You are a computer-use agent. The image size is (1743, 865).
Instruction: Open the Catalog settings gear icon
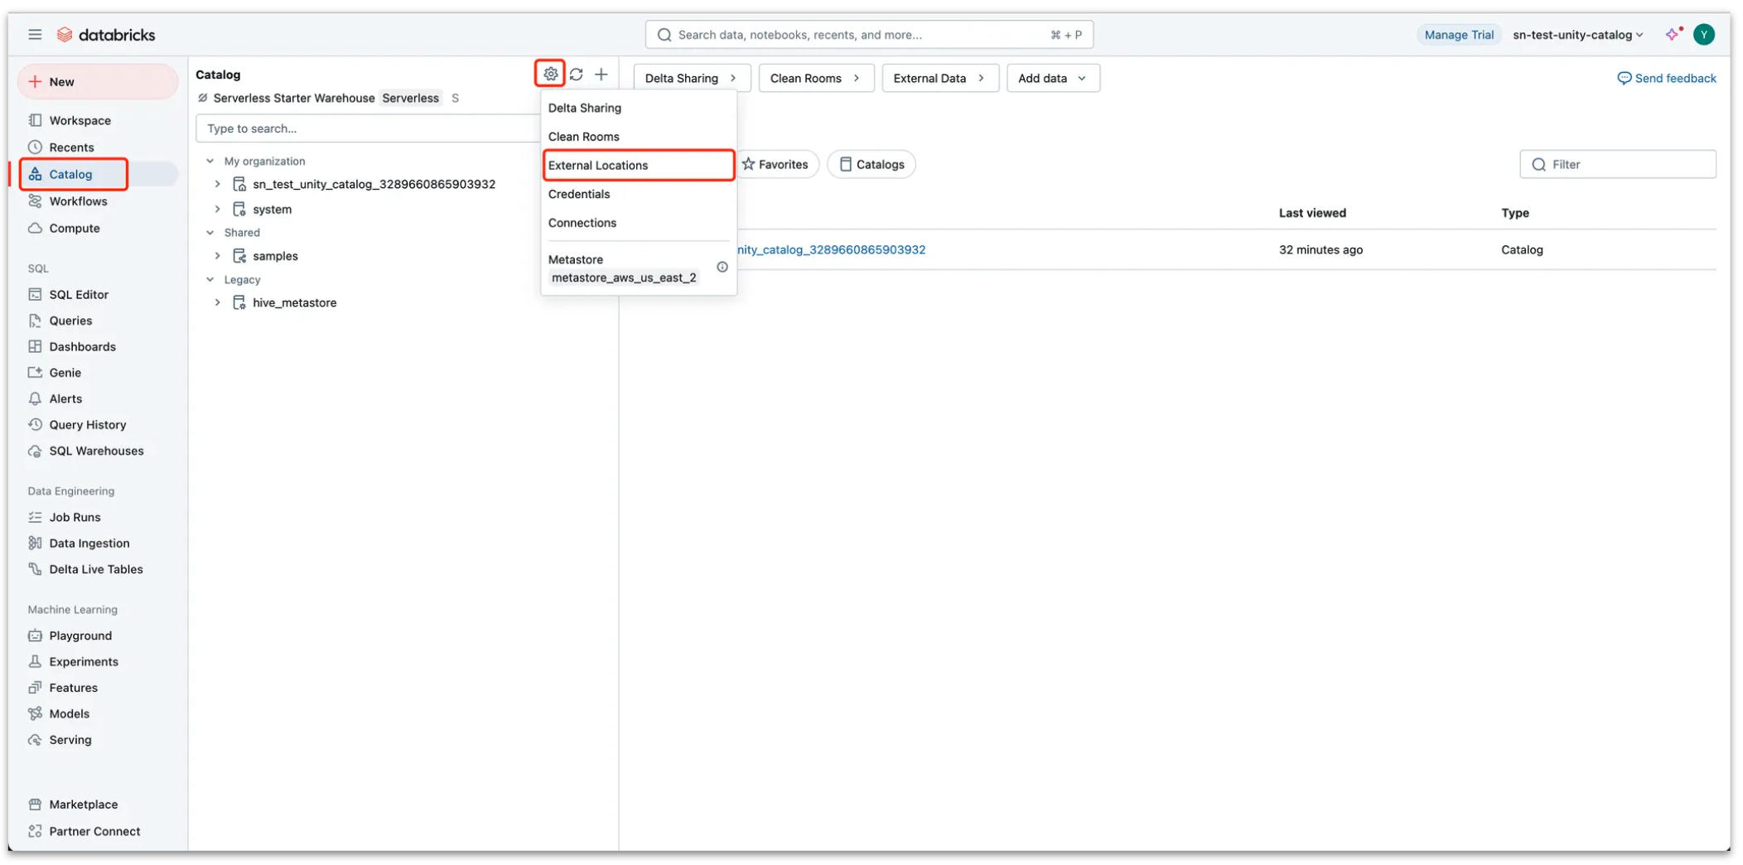coord(549,74)
